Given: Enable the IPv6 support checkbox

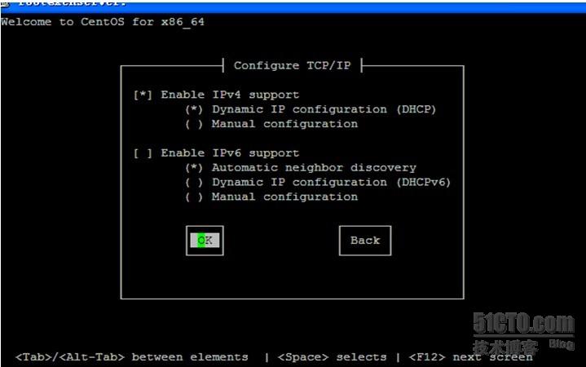Looking at the screenshot, I should tap(143, 153).
